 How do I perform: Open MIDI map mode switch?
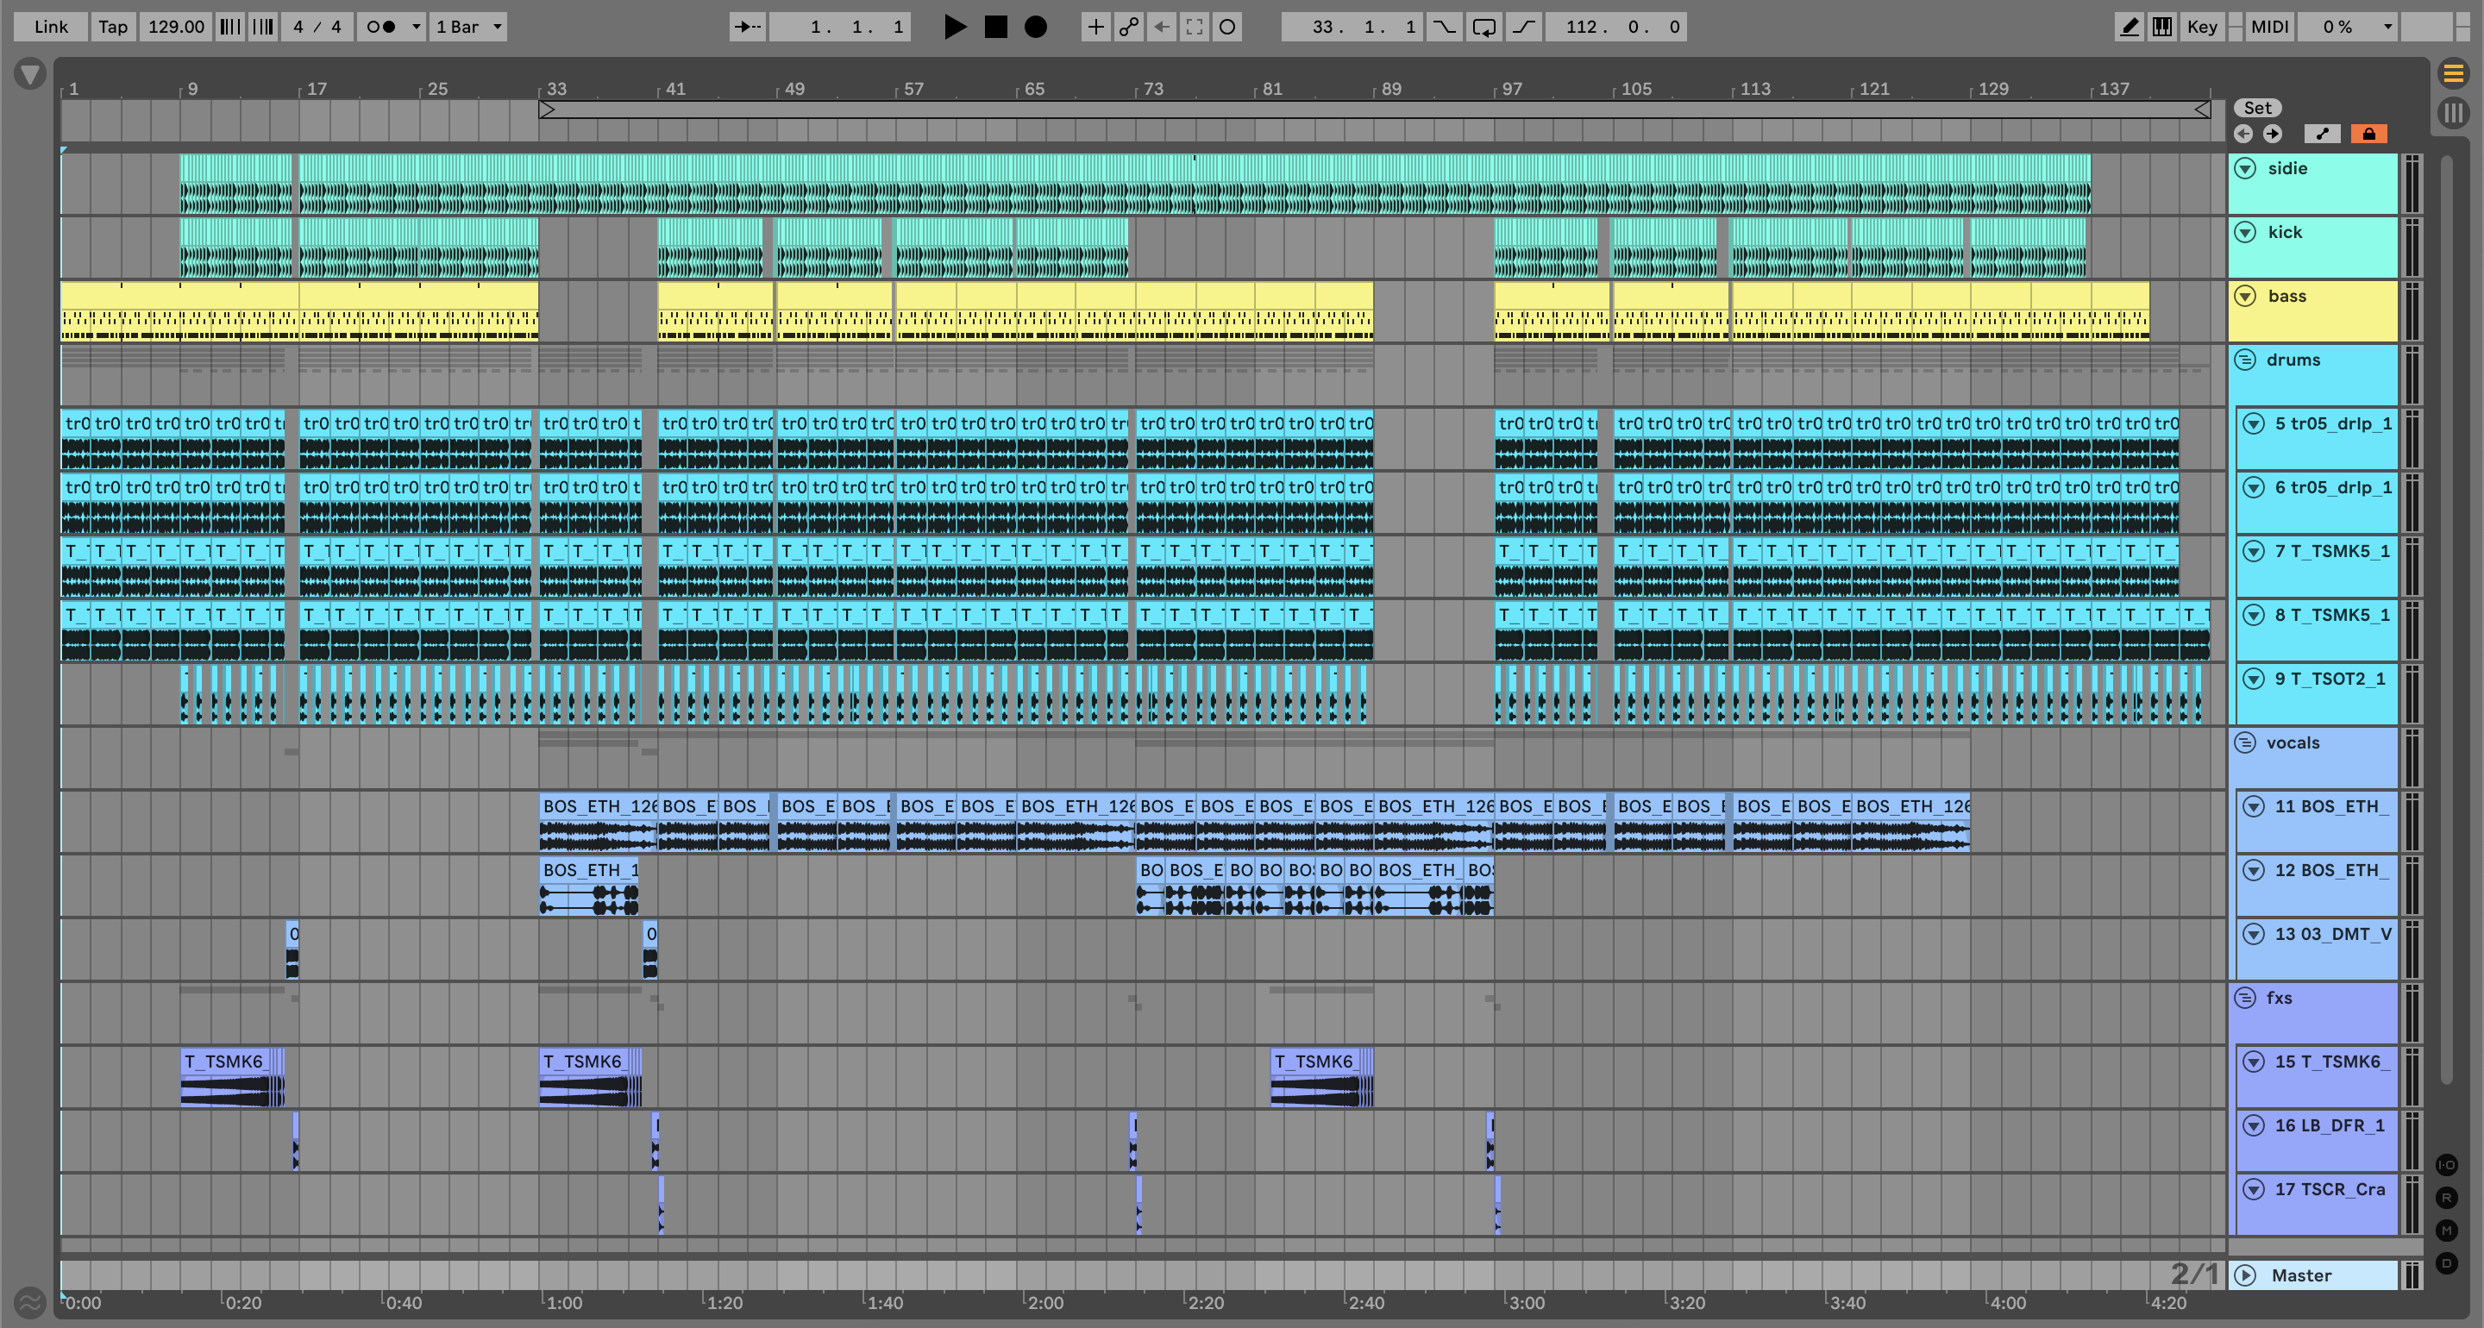pyautogui.click(x=2269, y=27)
